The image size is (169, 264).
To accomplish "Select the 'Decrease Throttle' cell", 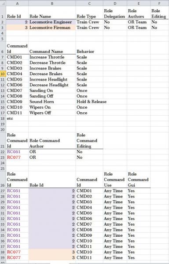I will coord(52,62).
